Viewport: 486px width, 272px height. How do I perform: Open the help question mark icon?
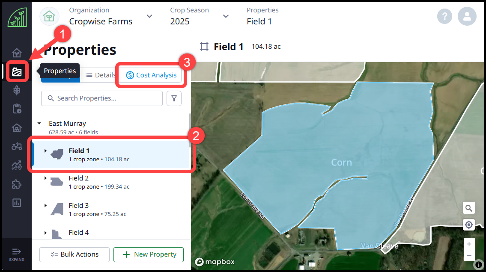coord(445,17)
